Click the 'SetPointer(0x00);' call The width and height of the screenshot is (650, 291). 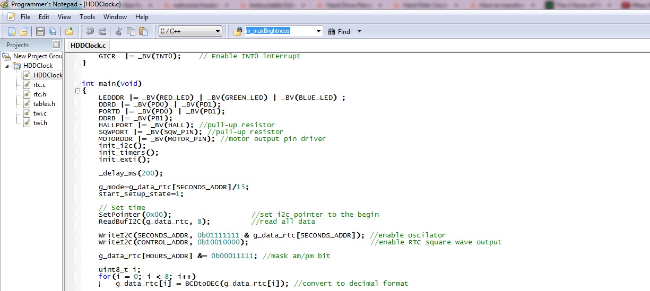(x=135, y=214)
